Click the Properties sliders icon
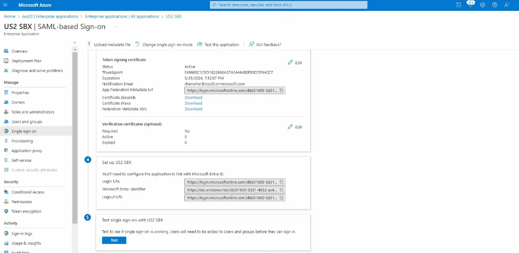Viewport: 519px width, 253px height. (x=6, y=92)
